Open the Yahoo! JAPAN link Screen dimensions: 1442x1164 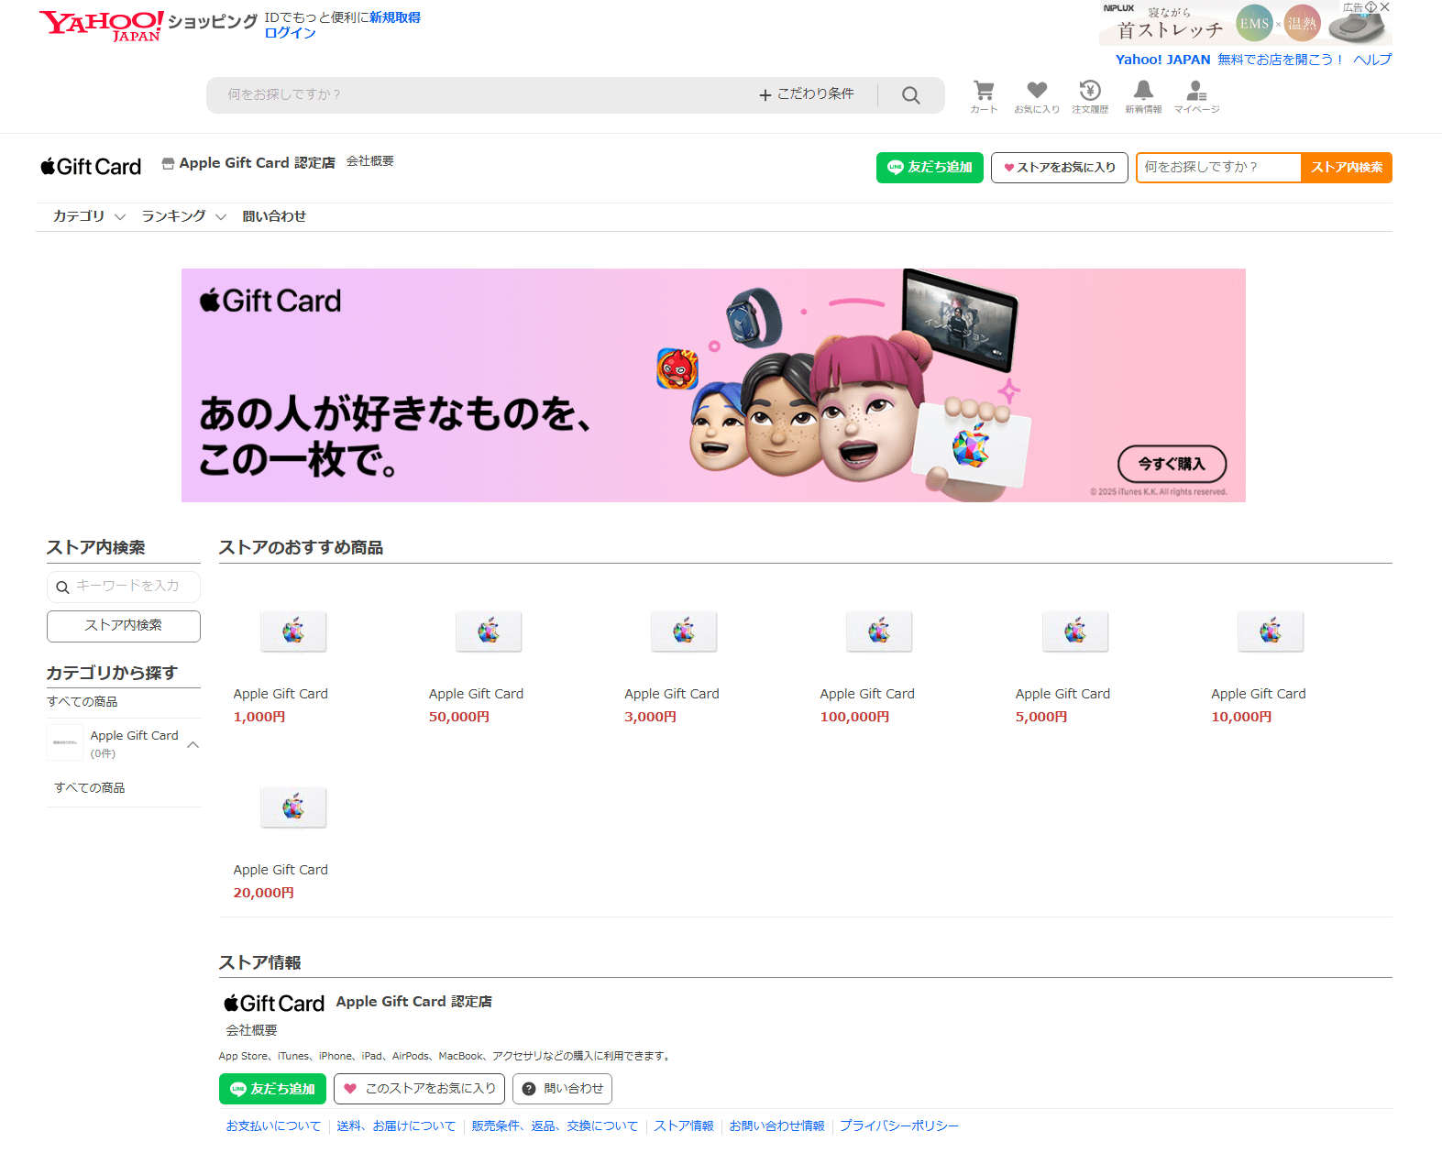[1162, 60]
